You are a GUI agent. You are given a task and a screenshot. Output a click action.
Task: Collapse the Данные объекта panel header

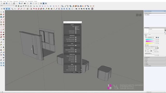point(155,13)
